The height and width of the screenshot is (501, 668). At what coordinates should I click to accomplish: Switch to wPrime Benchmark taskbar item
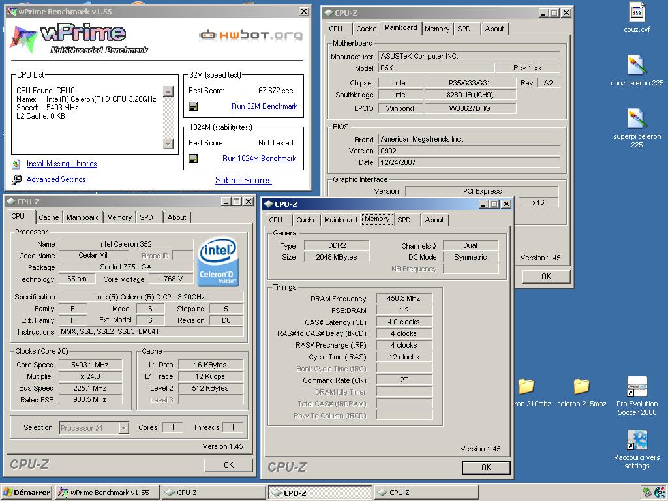pos(108,493)
